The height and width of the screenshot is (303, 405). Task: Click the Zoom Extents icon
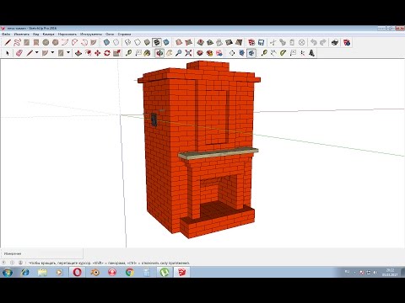coord(188,53)
